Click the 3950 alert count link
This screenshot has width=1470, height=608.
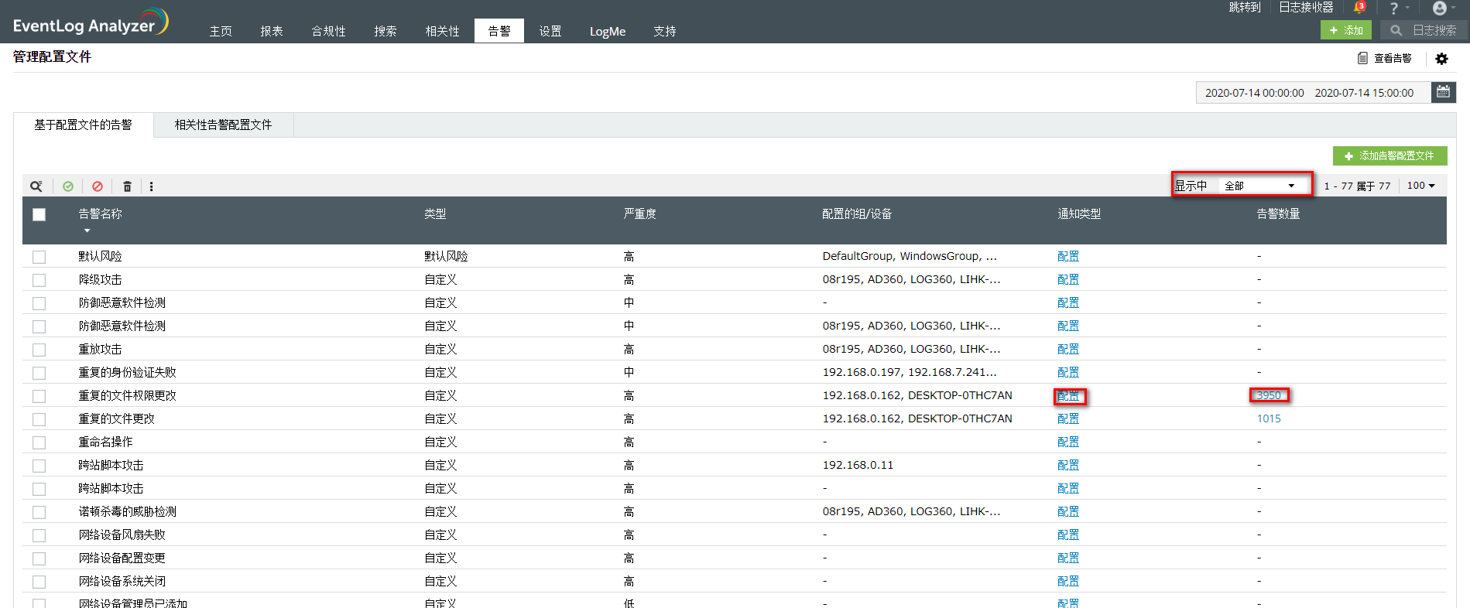coord(1269,395)
